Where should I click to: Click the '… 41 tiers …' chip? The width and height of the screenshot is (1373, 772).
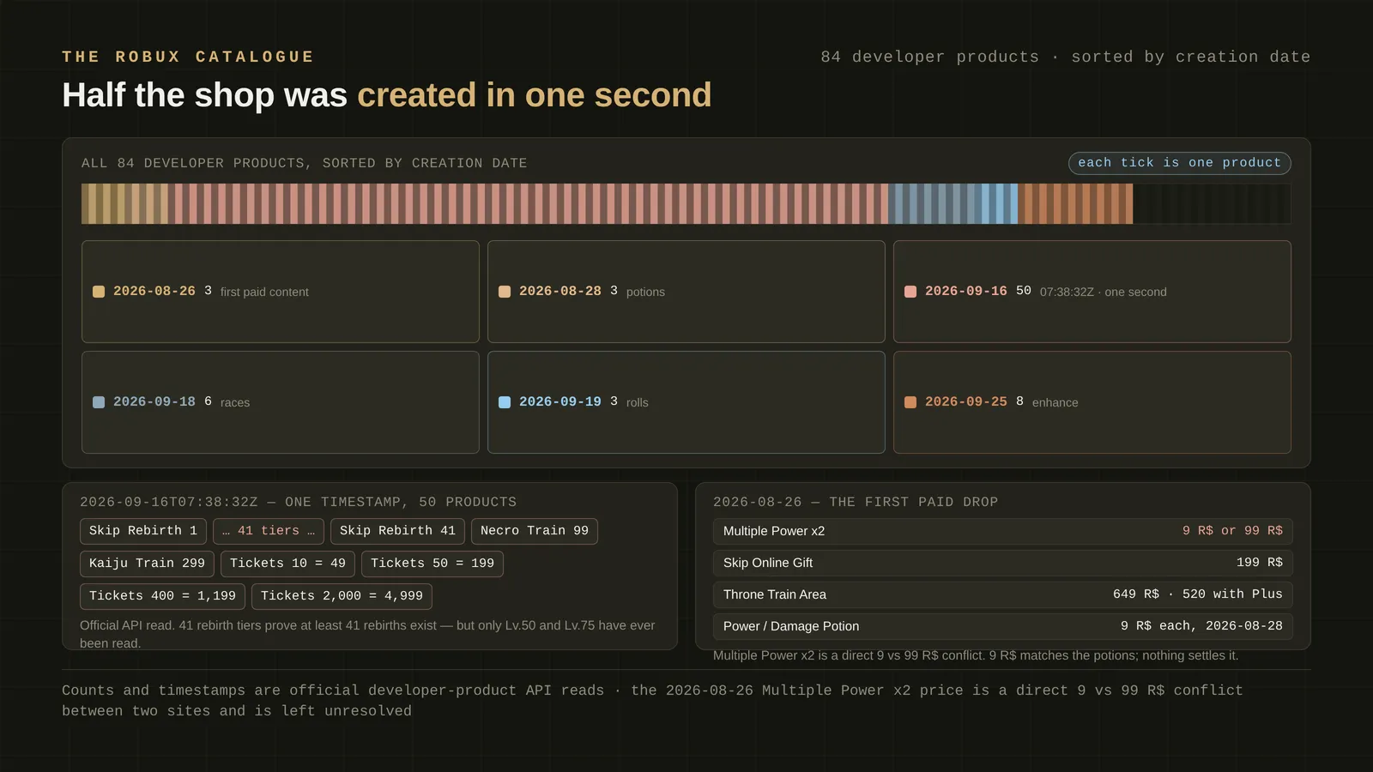(x=269, y=531)
